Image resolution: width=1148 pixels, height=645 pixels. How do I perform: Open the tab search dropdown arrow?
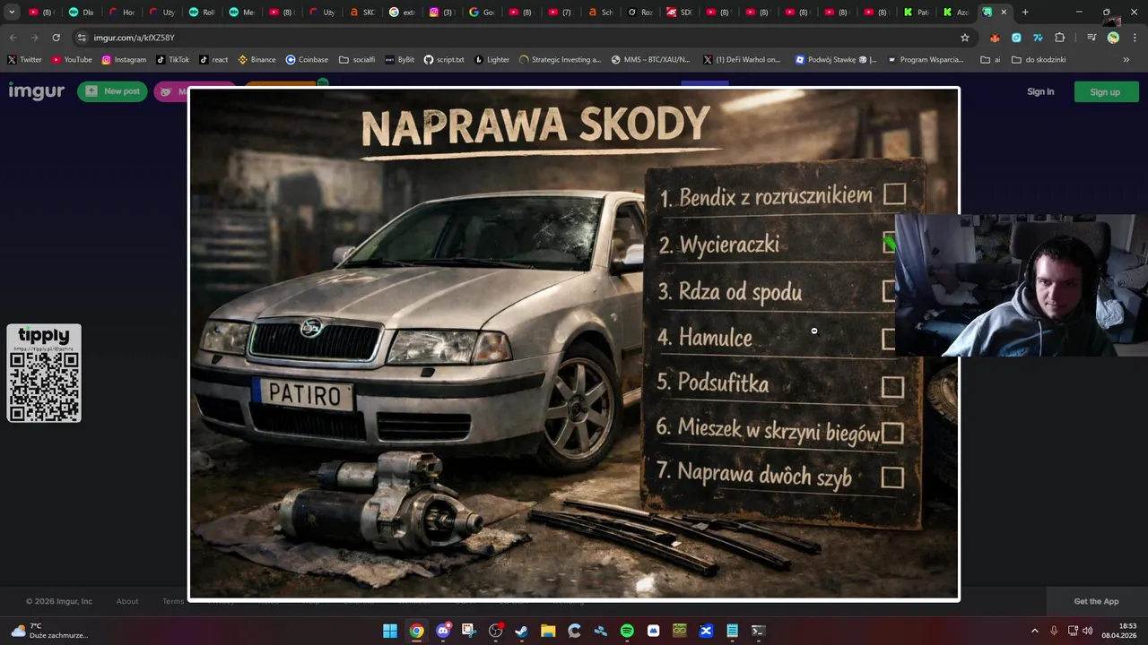click(12, 13)
